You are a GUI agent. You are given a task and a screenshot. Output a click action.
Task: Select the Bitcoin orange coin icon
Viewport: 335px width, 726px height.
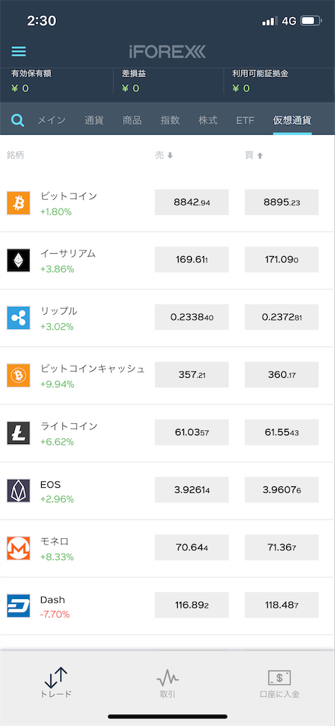click(x=18, y=203)
